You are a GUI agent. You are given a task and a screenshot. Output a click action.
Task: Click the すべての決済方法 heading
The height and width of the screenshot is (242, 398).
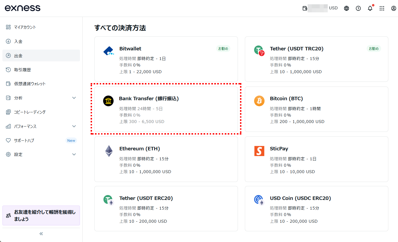pos(120,28)
